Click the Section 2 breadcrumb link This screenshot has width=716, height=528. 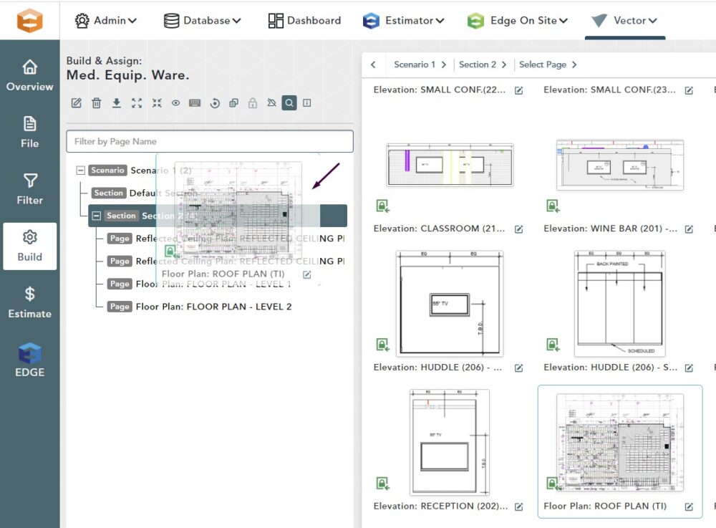[x=477, y=64]
